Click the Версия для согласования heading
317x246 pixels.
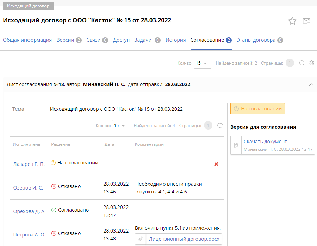(x=263, y=127)
